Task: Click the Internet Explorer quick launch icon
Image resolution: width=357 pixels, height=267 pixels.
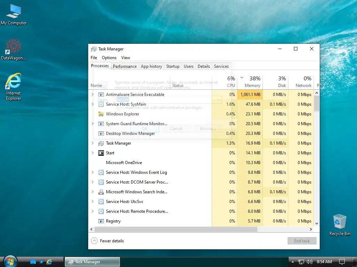Action: (x=49, y=262)
